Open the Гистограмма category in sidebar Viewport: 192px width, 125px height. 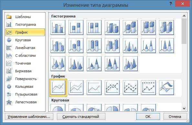click(x=25, y=25)
